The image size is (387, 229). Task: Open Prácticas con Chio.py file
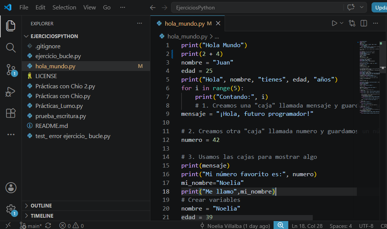86,96
